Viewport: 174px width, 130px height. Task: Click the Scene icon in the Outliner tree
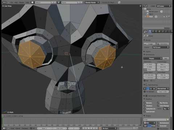coord(145,9)
